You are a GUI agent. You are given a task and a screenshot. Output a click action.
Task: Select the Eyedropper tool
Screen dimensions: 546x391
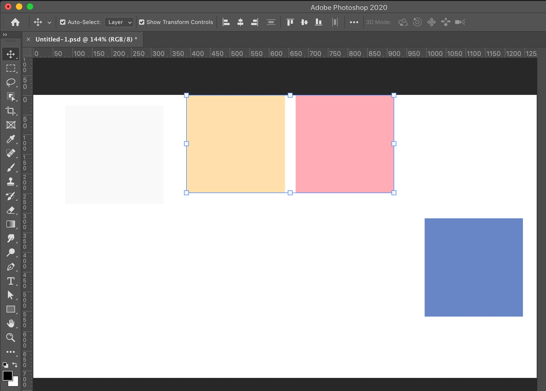pyautogui.click(x=11, y=139)
